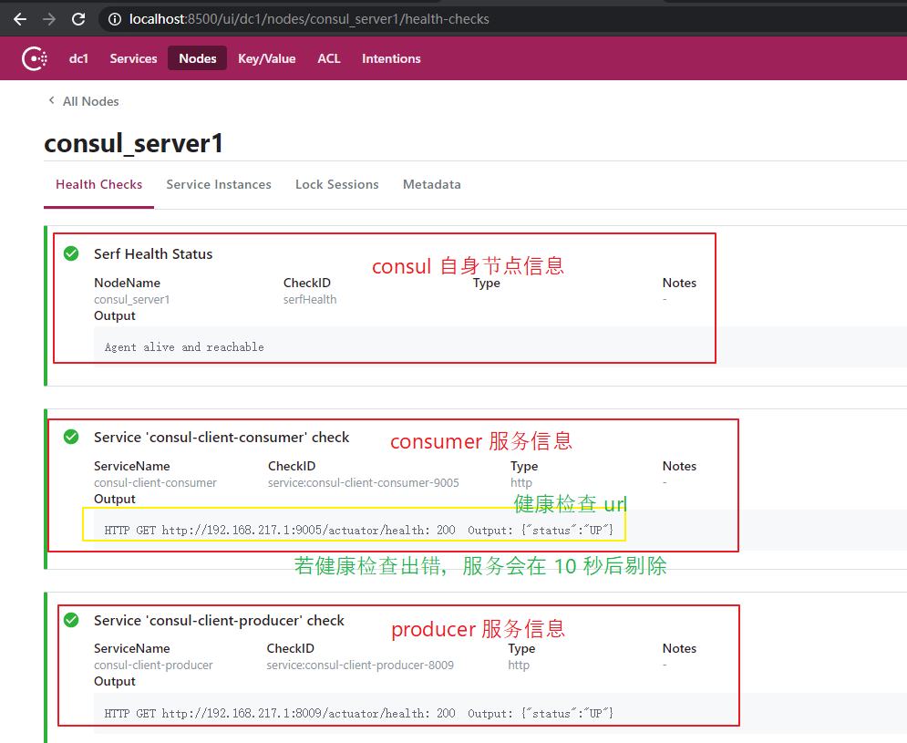Open the Lock Sessions tab
This screenshot has width=907, height=743.
[336, 184]
